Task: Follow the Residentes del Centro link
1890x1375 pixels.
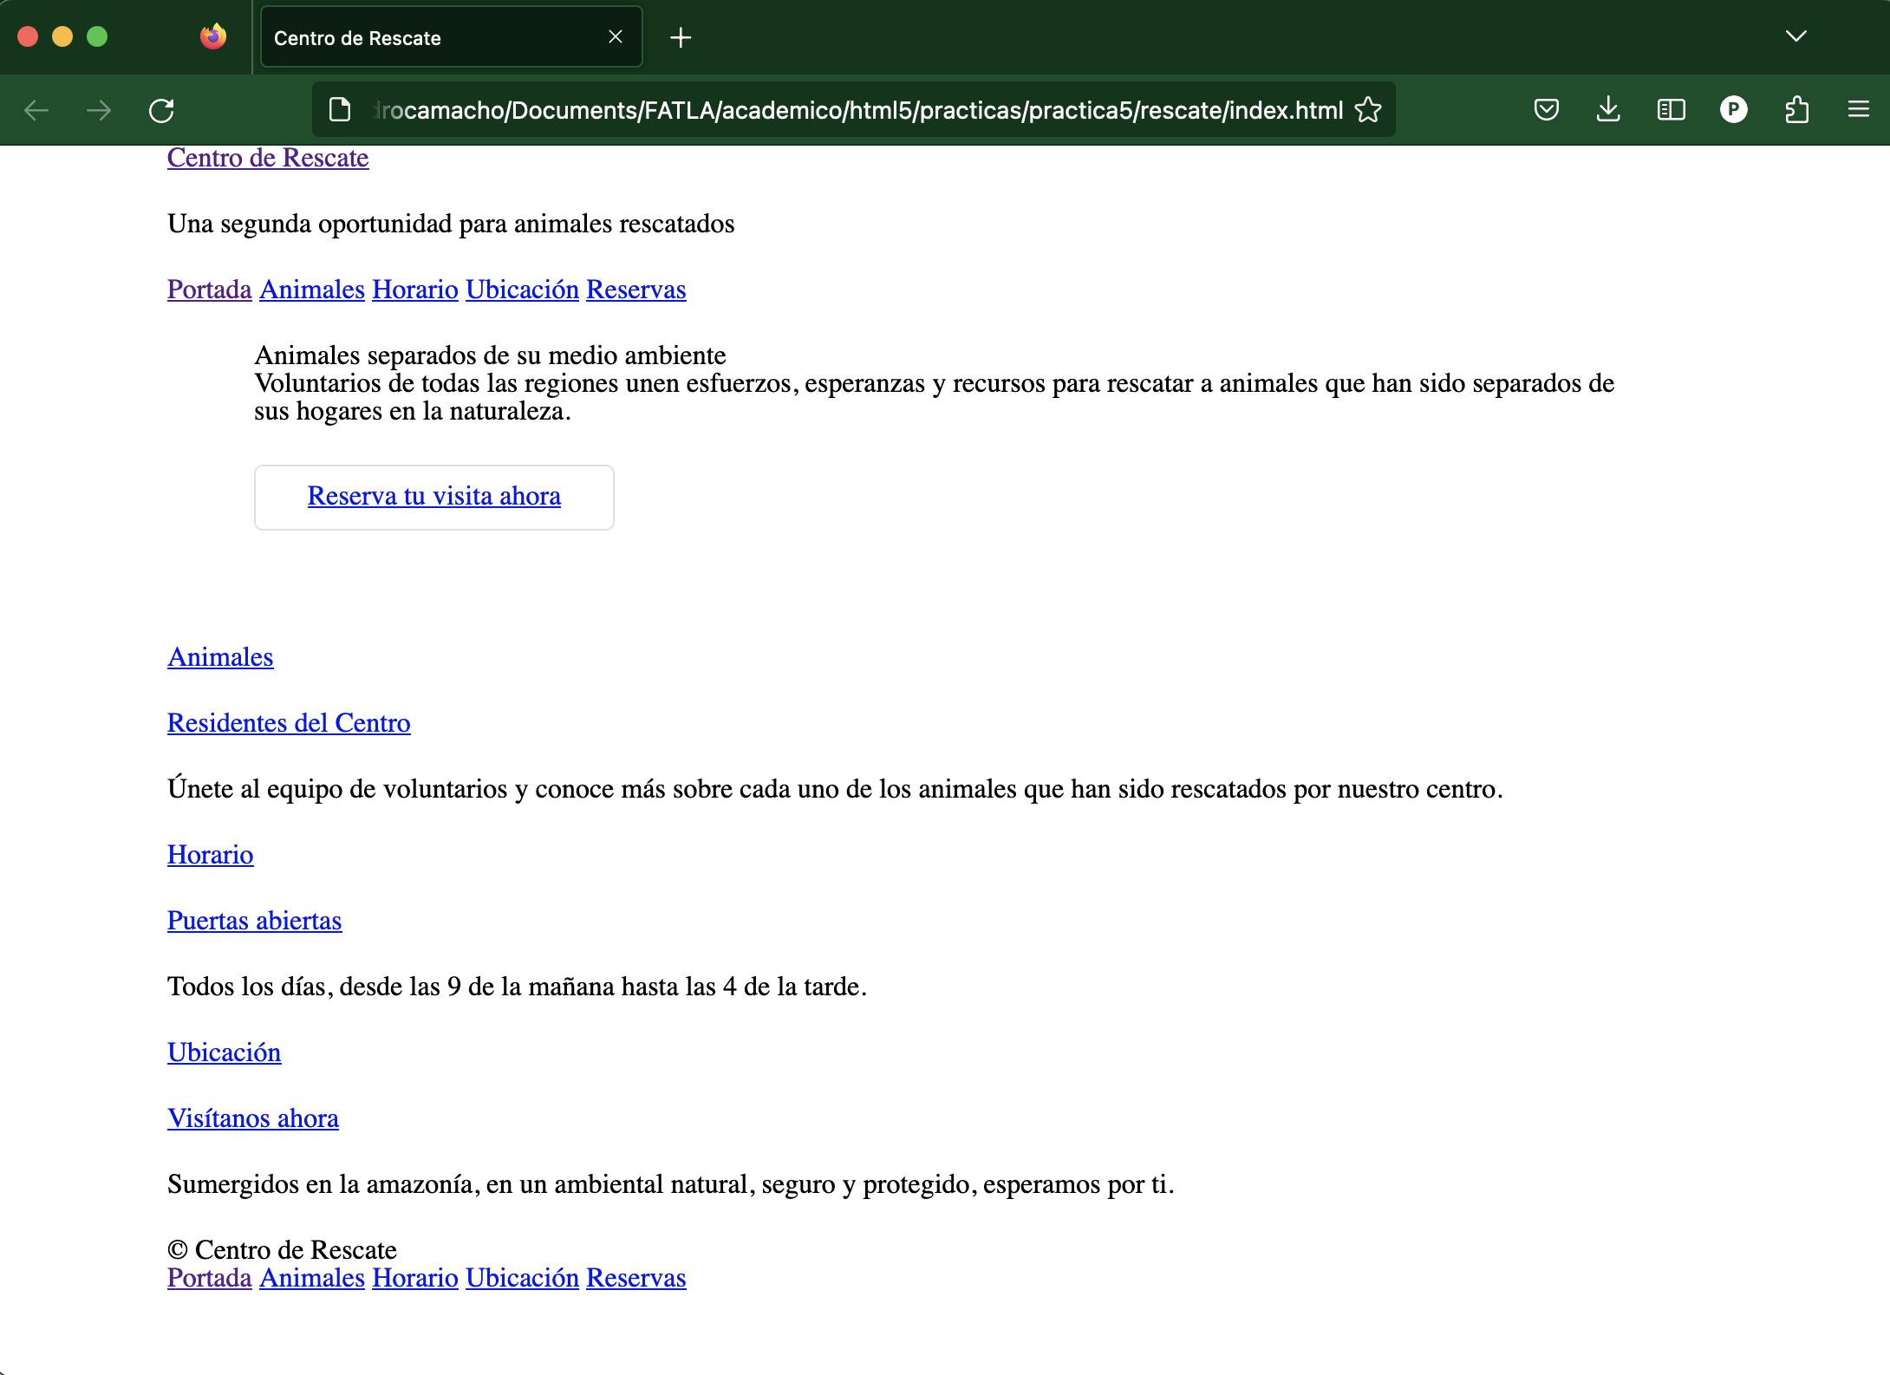Action: pyautogui.click(x=289, y=723)
